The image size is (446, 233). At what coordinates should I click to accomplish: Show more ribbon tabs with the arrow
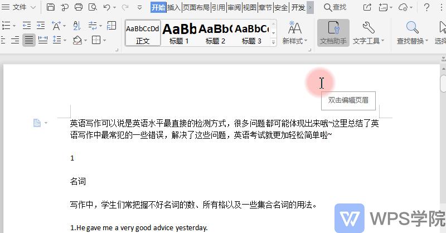click(x=311, y=8)
